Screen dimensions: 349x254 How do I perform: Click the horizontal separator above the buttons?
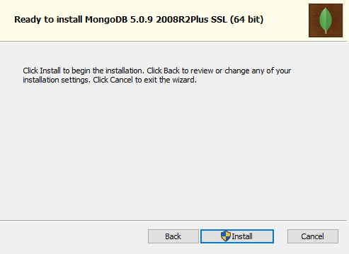pyautogui.click(x=173, y=220)
